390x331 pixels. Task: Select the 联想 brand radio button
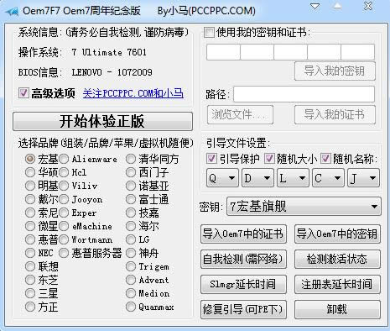pyautogui.click(x=30, y=266)
